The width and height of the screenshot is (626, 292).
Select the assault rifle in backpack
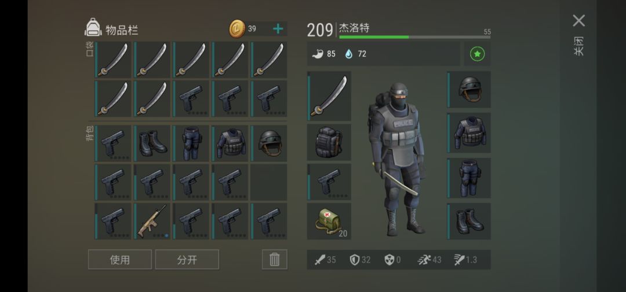point(152,221)
